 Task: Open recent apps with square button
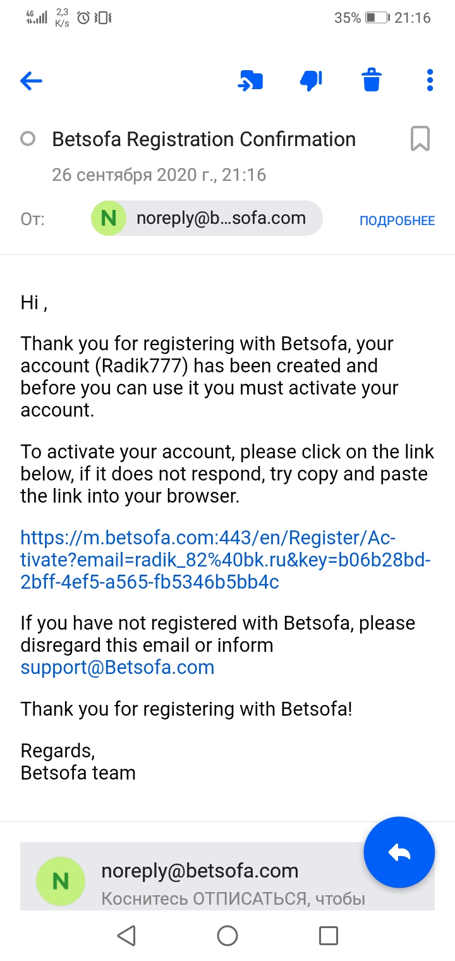click(x=328, y=935)
